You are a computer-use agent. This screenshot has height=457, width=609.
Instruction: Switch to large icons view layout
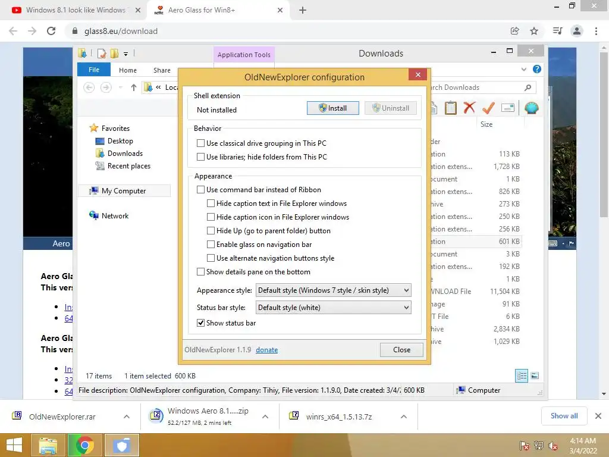535,375
